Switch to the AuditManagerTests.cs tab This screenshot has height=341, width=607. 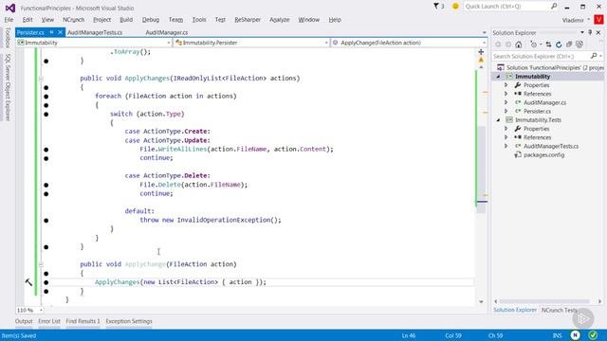click(95, 32)
